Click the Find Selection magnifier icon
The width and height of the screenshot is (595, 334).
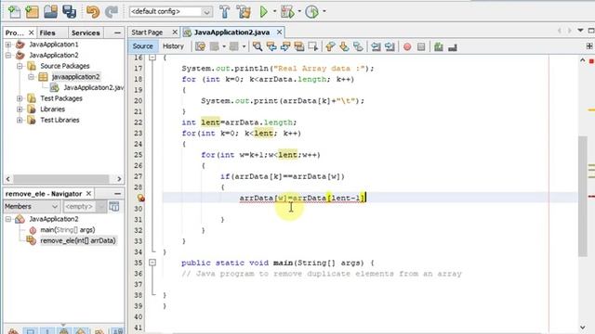(x=258, y=46)
